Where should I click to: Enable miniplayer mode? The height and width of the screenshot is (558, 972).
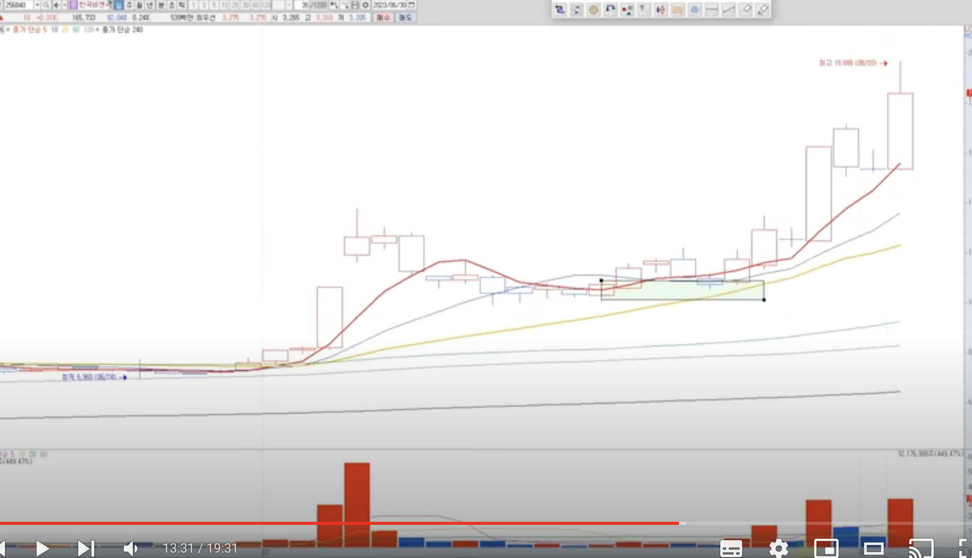coord(826,548)
